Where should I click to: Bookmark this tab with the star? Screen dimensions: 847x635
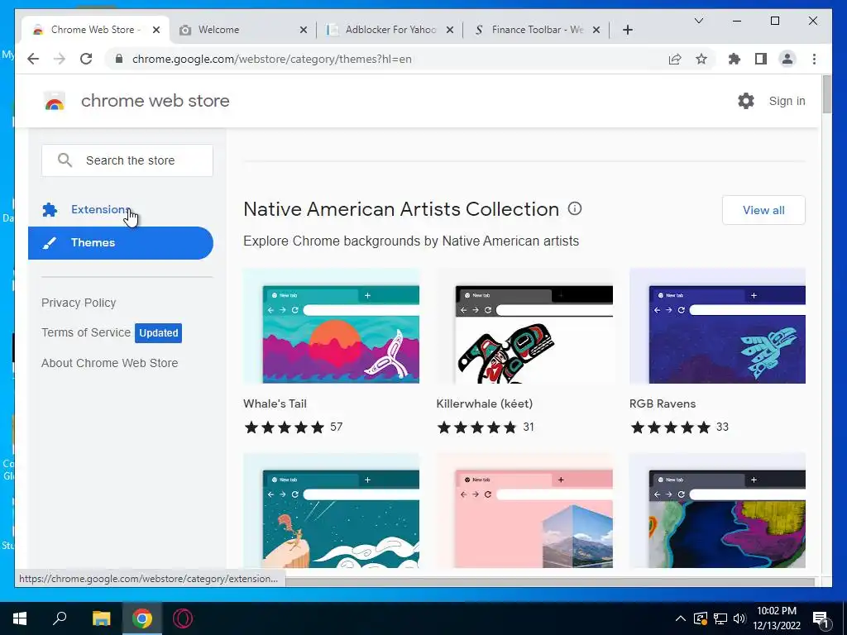pos(701,59)
